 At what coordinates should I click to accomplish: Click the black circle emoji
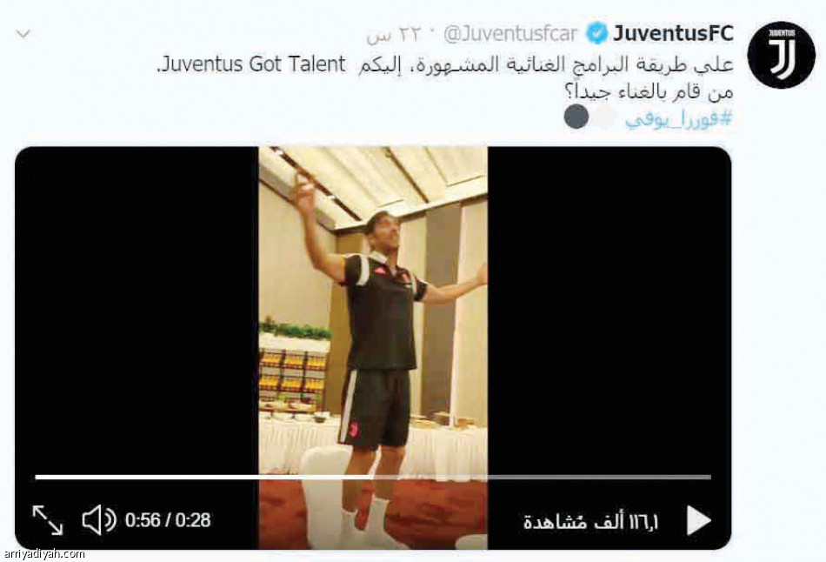click(x=576, y=117)
